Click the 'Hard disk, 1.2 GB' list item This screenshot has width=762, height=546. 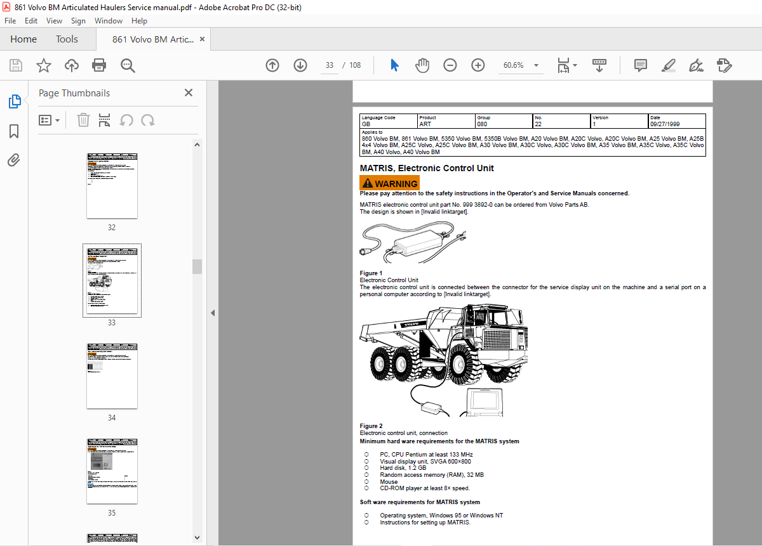pos(403,468)
